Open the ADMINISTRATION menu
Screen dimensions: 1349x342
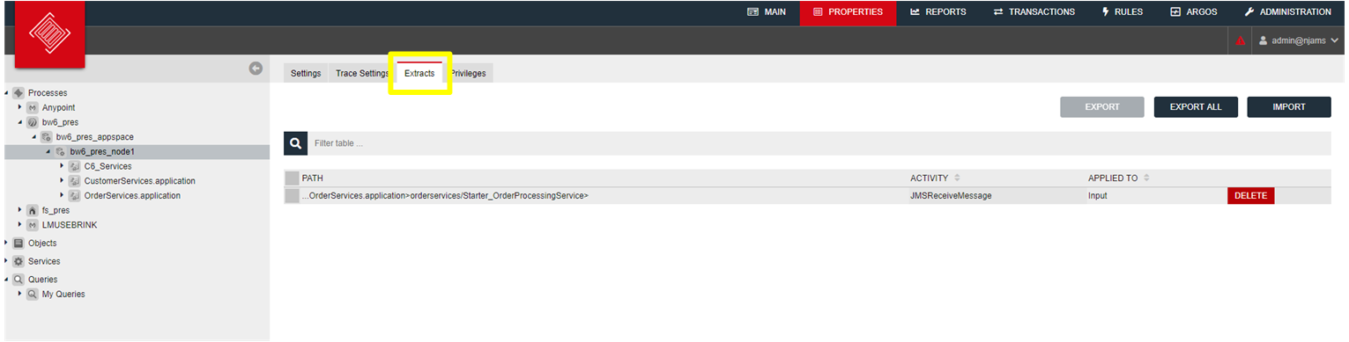(1287, 12)
